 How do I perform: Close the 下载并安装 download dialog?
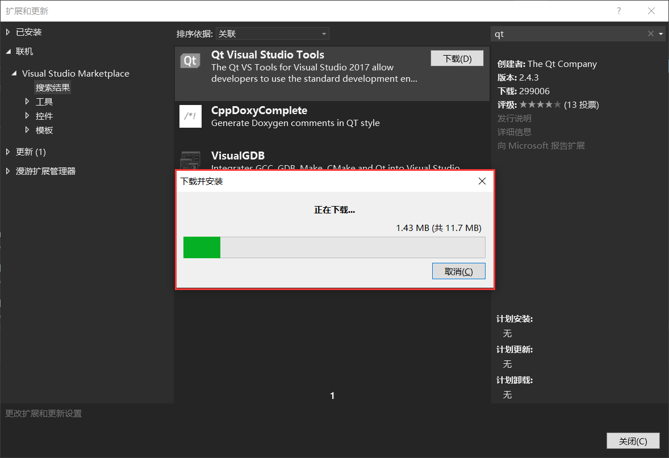tap(482, 181)
